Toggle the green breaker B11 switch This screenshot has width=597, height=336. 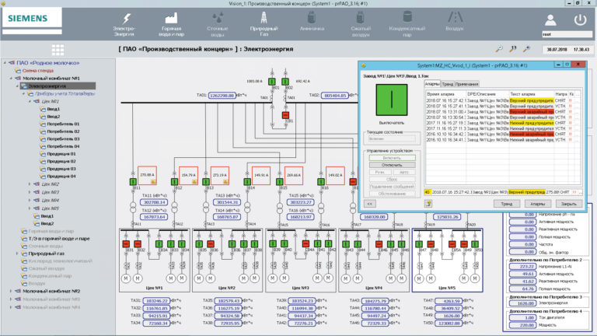pos(133,182)
